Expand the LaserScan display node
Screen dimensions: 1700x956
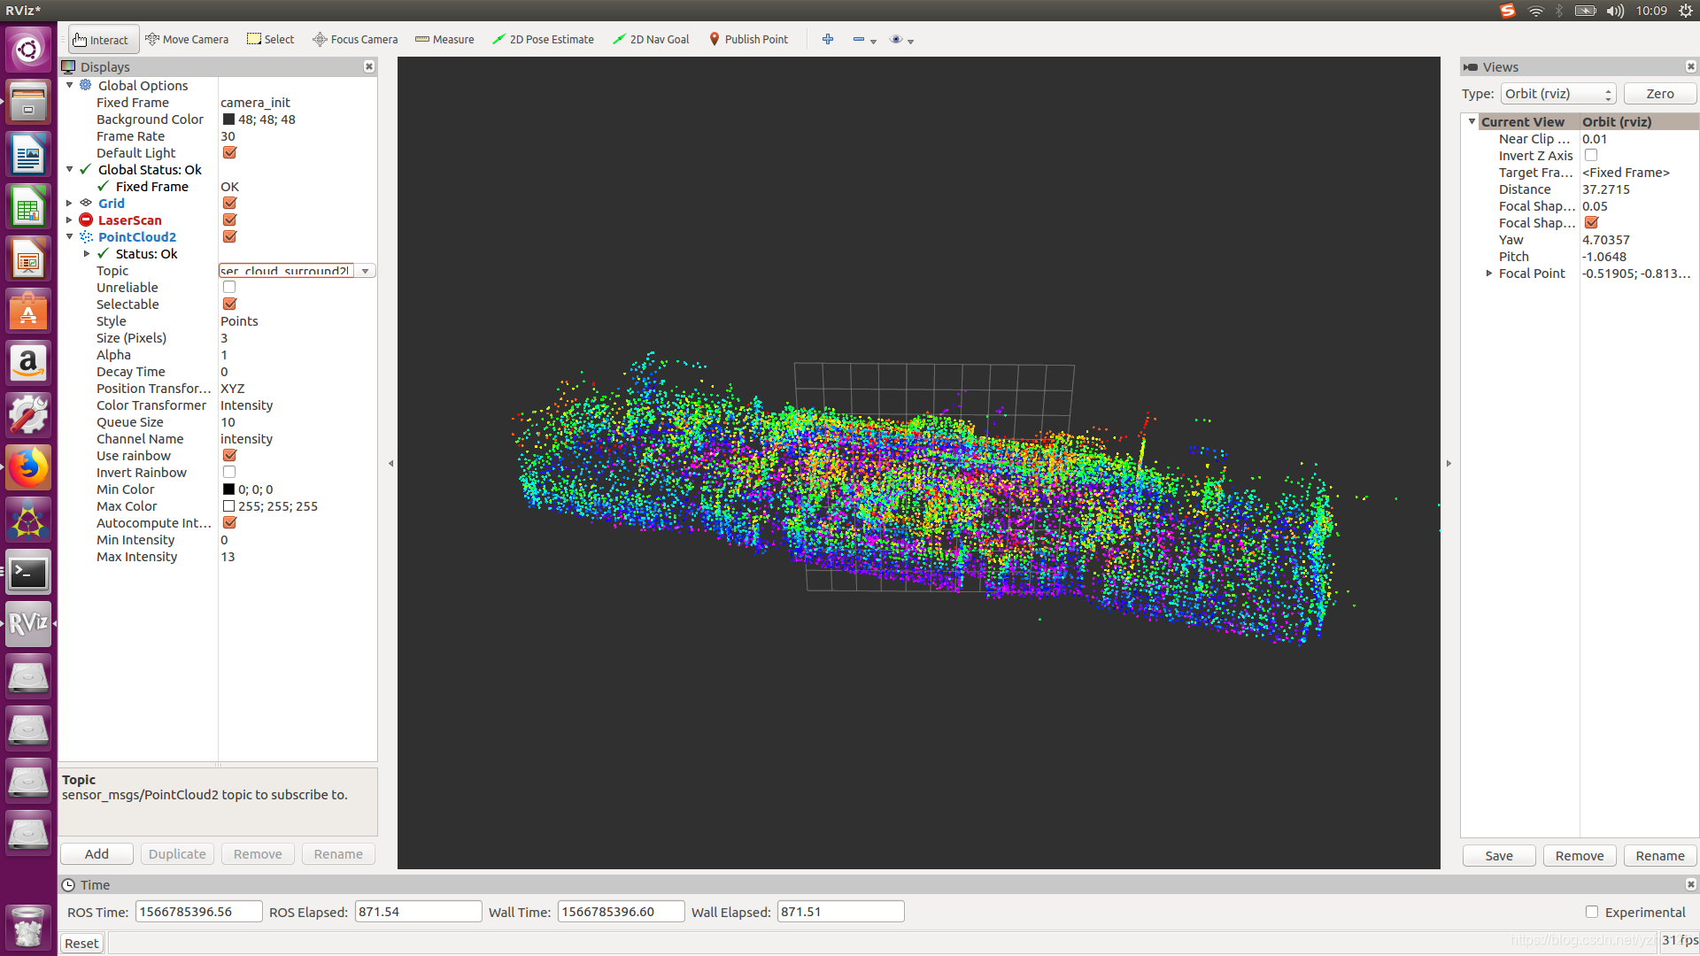coord(70,220)
